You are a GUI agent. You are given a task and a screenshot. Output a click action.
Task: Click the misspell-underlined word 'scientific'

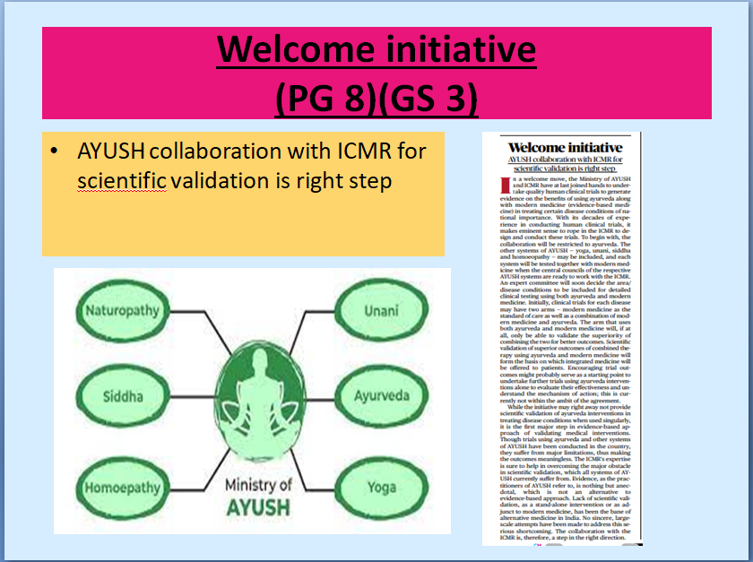122,181
